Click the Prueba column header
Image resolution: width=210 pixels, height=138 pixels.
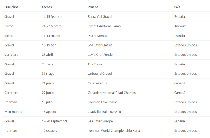pyautogui.click(x=93, y=7)
